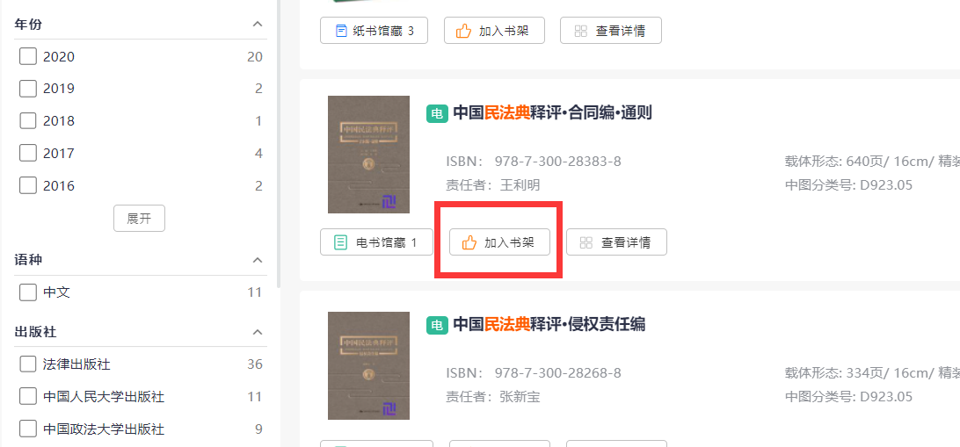The width and height of the screenshot is (960, 447).
Task: Click the 合同编·通则 book cover thumbnail
Action: click(368, 155)
